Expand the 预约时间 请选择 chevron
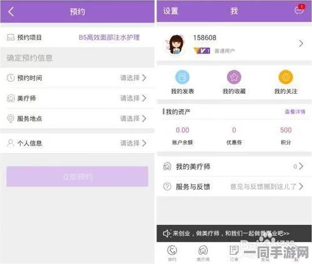 tap(144, 78)
